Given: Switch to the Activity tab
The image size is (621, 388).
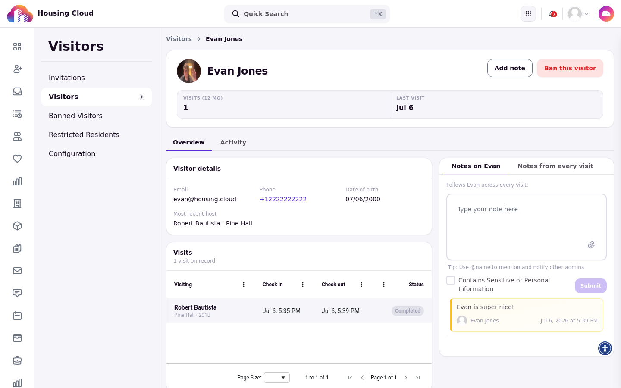Looking at the screenshot, I should [233, 142].
